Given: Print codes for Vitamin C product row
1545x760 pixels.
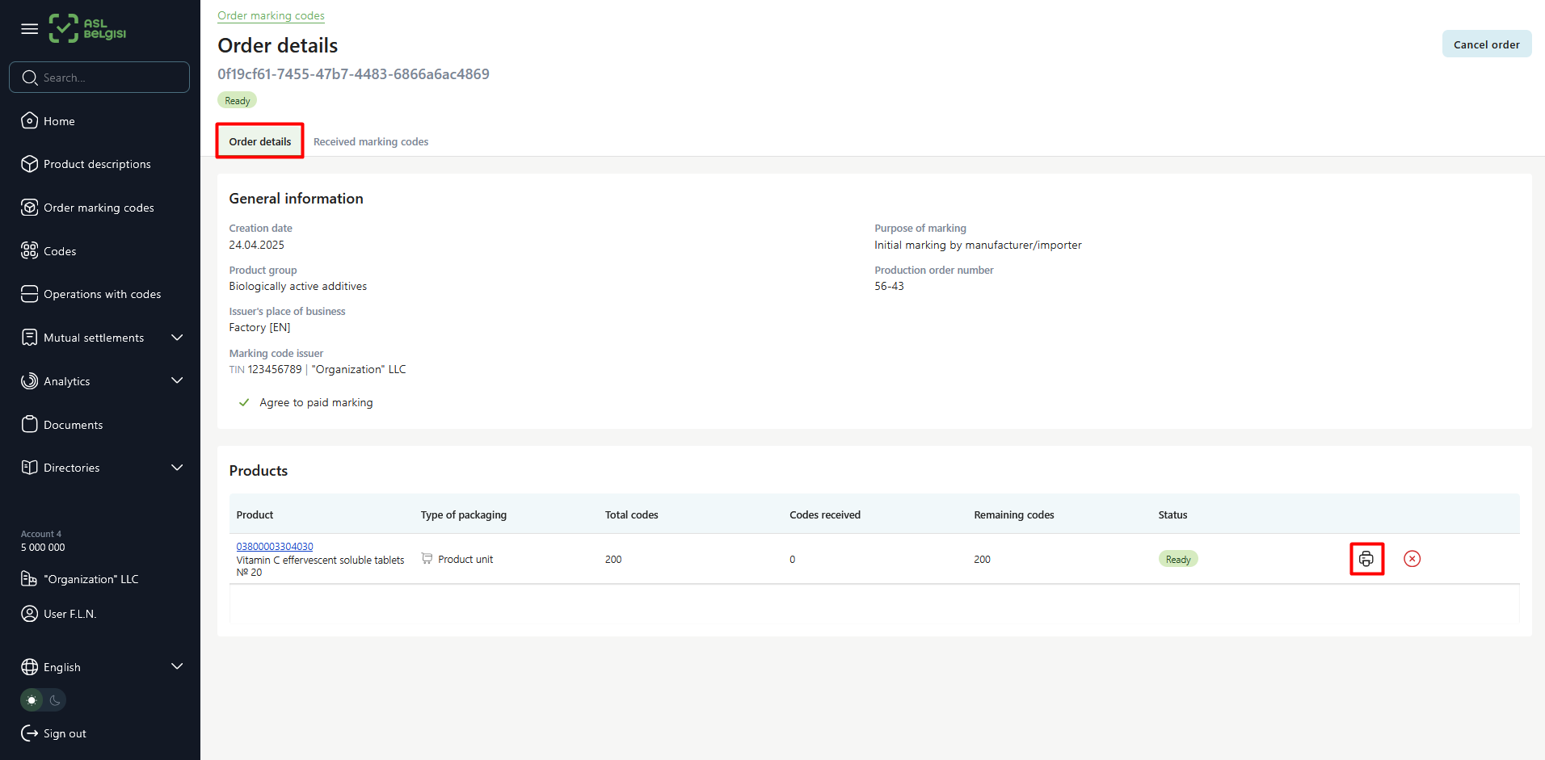Looking at the screenshot, I should [x=1366, y=559].
